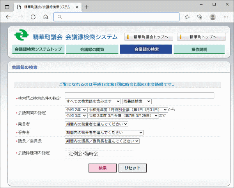Image resolution: width=234 pixels, height=188 pixels.
Task: Open the tab actions icon beside the tab
Action: pyautogui.click(x=7, y=7)
